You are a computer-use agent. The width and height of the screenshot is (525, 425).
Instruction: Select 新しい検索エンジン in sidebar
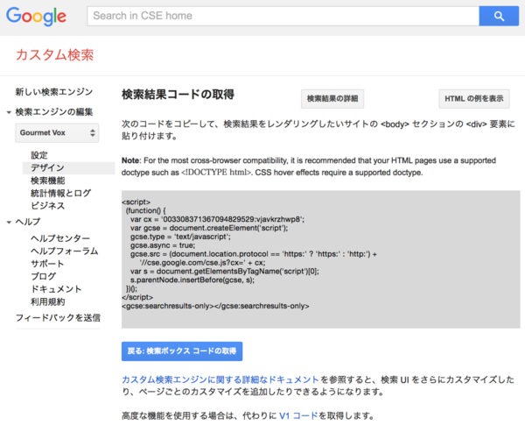point(54,92)
